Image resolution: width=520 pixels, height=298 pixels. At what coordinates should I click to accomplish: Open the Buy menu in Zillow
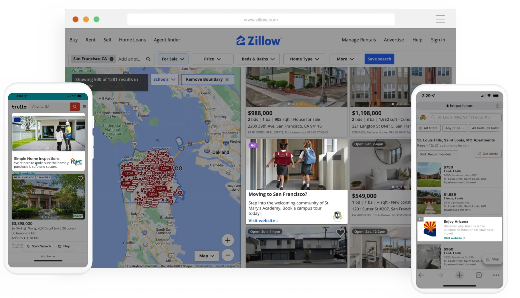coord(73,40)
